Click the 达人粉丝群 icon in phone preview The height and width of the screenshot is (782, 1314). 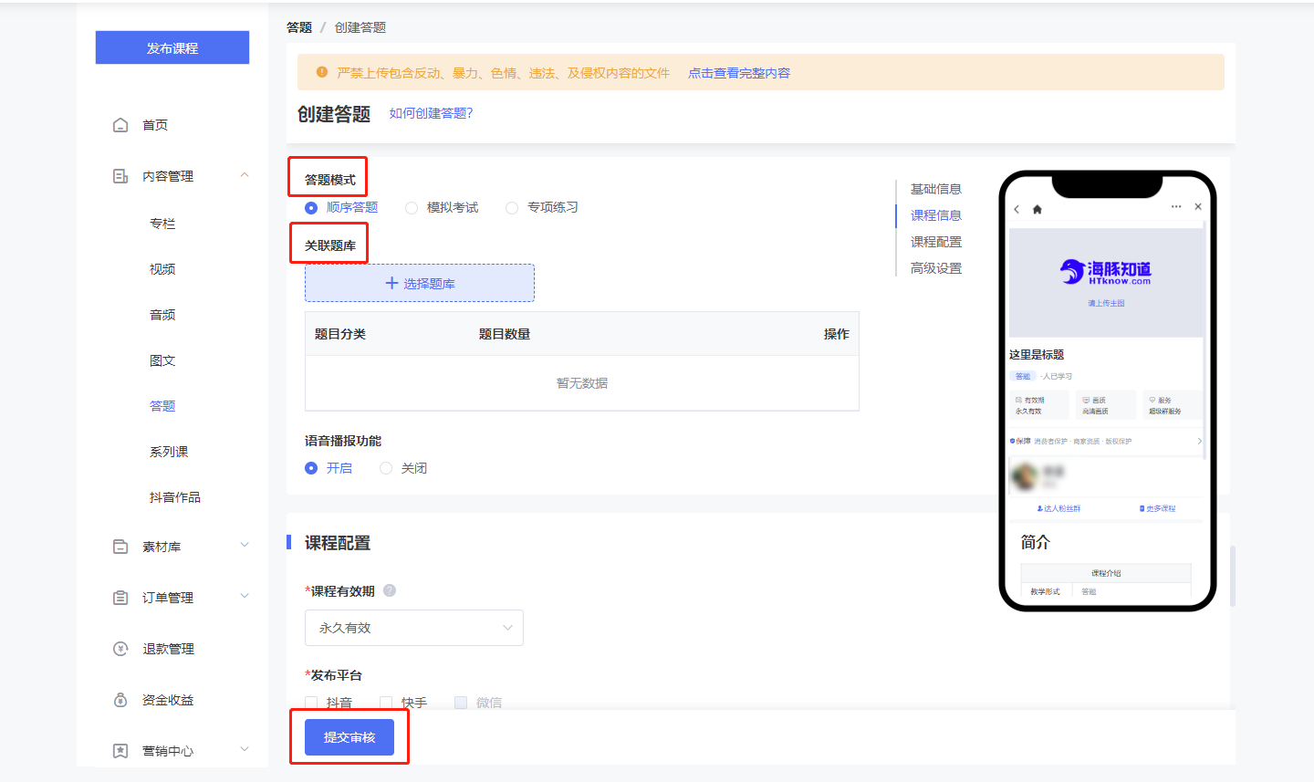(x=1040, y=508)
